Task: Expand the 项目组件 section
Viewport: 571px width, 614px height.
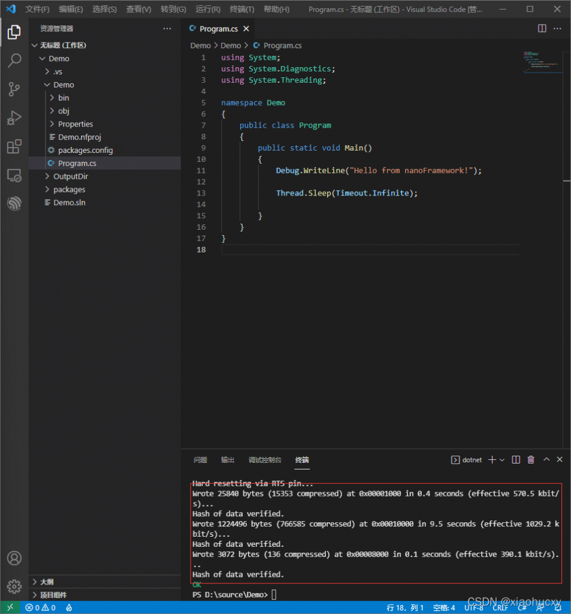Action: [x=34, y=595]
